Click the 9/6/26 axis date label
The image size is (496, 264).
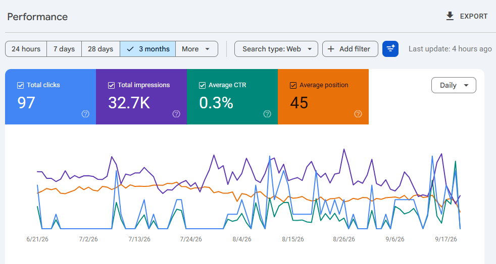coord(395,239)
